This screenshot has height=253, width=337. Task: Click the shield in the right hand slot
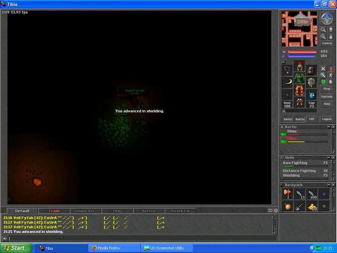(x=312, y=83)
